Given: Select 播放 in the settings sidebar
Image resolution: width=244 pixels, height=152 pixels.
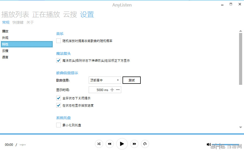Looking at the screenshot, I should (27, 31).
